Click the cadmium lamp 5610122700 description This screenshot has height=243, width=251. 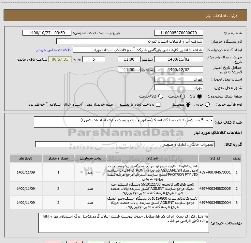coord(153,189)
